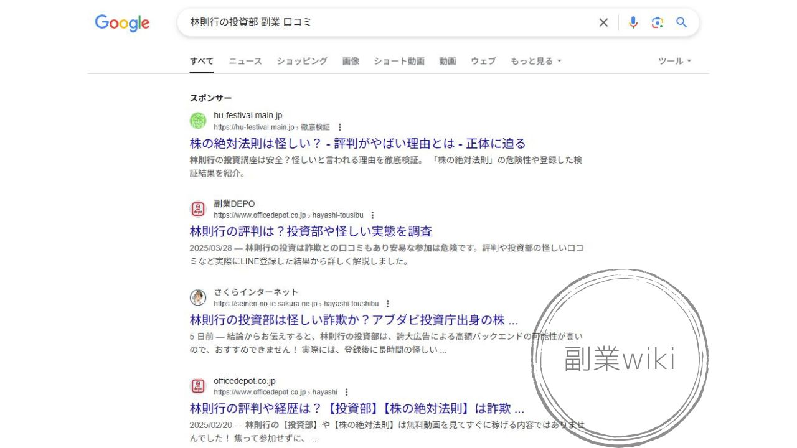This screenshot has height=448, width=797.
Task: Open ツール options dropdown
Action: point(675,61)
